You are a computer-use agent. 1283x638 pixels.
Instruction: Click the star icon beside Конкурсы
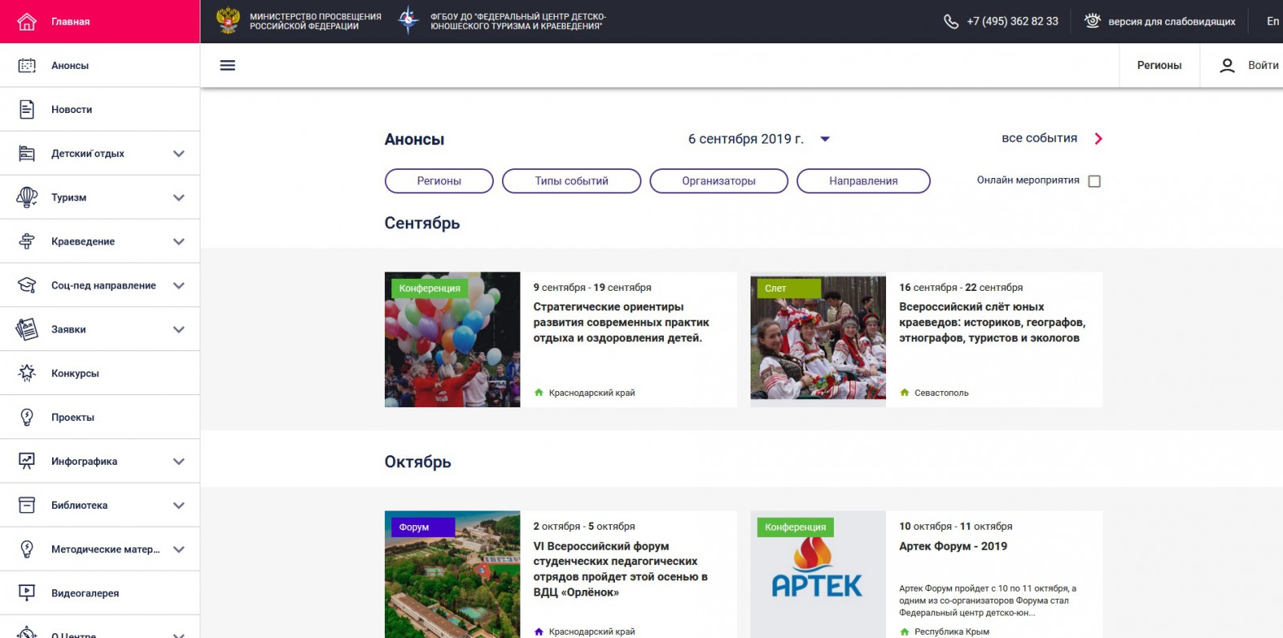point(26,374)
